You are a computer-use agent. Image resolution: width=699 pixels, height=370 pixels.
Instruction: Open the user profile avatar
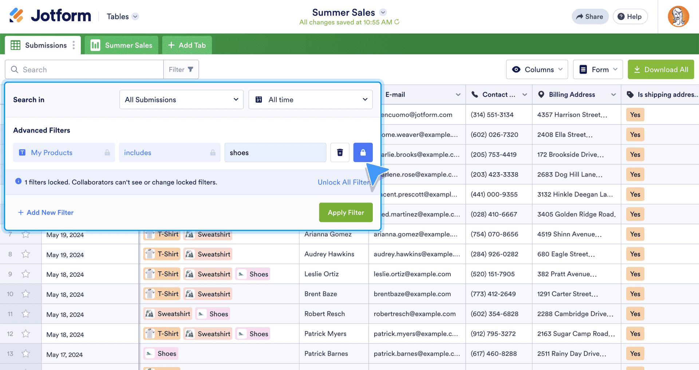[x=678, y=17]
